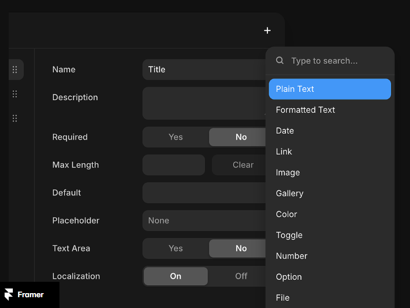This screenshot has height=308, width=410.
Task: Turn Localization On
Action: coord(176,276)
